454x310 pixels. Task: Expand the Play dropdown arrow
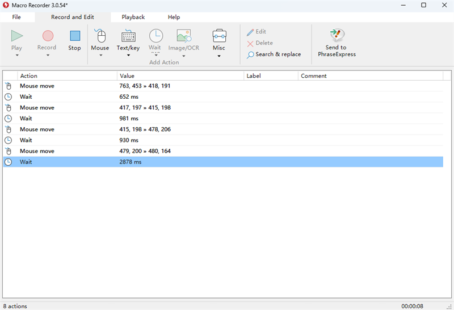pyautogui.click(x=17, y=56)
